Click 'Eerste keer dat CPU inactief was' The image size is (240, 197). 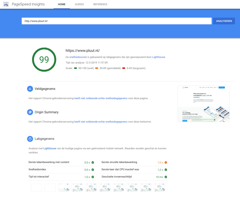(x=120, y=169)
